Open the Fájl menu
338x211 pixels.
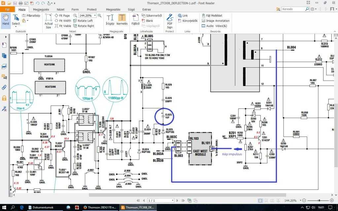7,9
